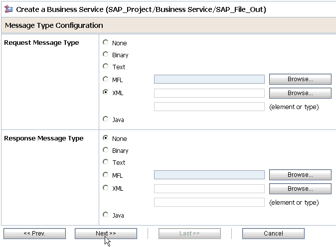Select Binary for Response Message Type

pos(105,150)
